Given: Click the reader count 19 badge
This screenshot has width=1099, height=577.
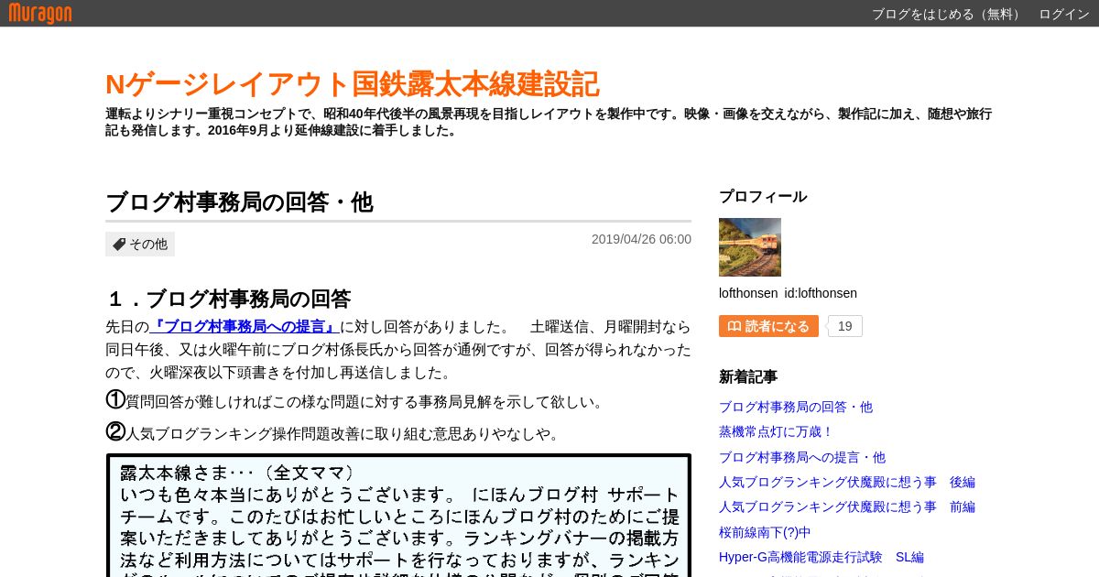Looking at the screenshot, I should [844, 326].
